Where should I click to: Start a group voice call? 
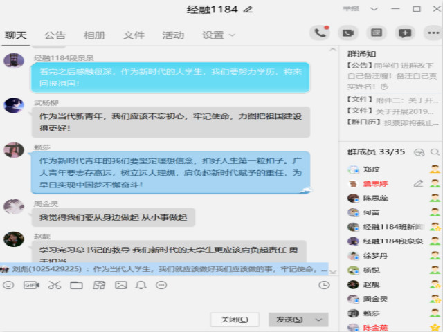click(320, 33)
